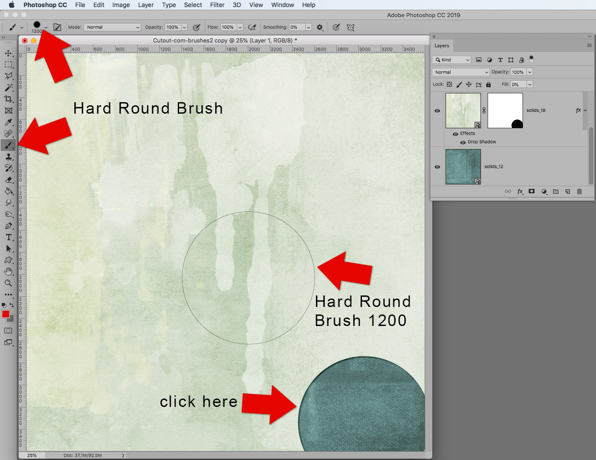Open Smoothing percentage dropdown
Image resolution: width=596 pixels, height=460 pixels.
pyautogui.click(x=308, y=27)
